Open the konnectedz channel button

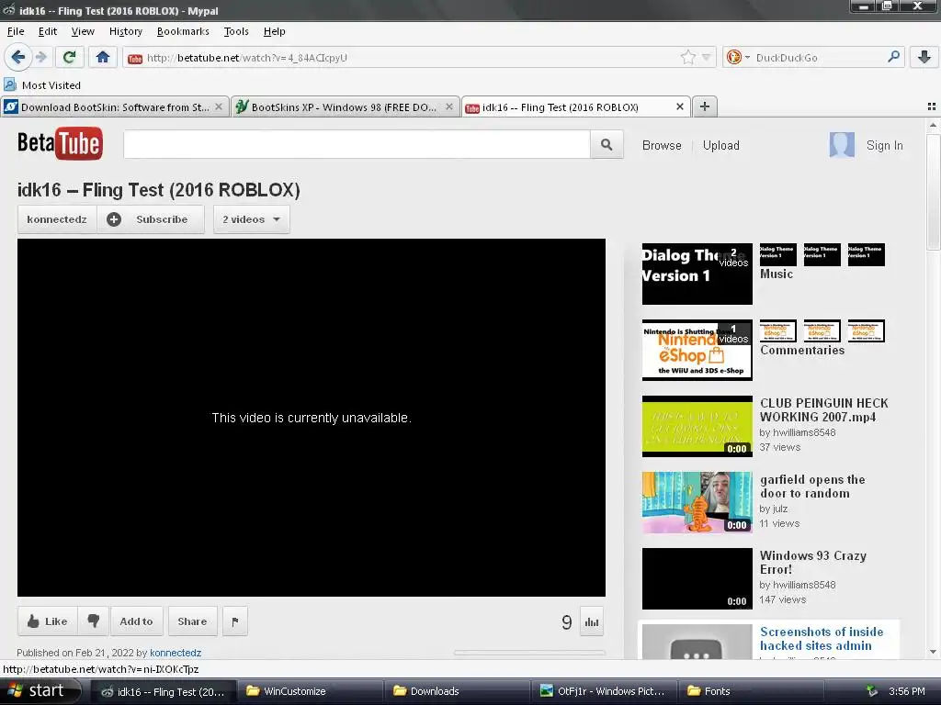[x=56, y=219]
